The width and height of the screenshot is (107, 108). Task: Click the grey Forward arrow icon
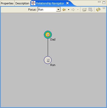[x=73, y=10]
